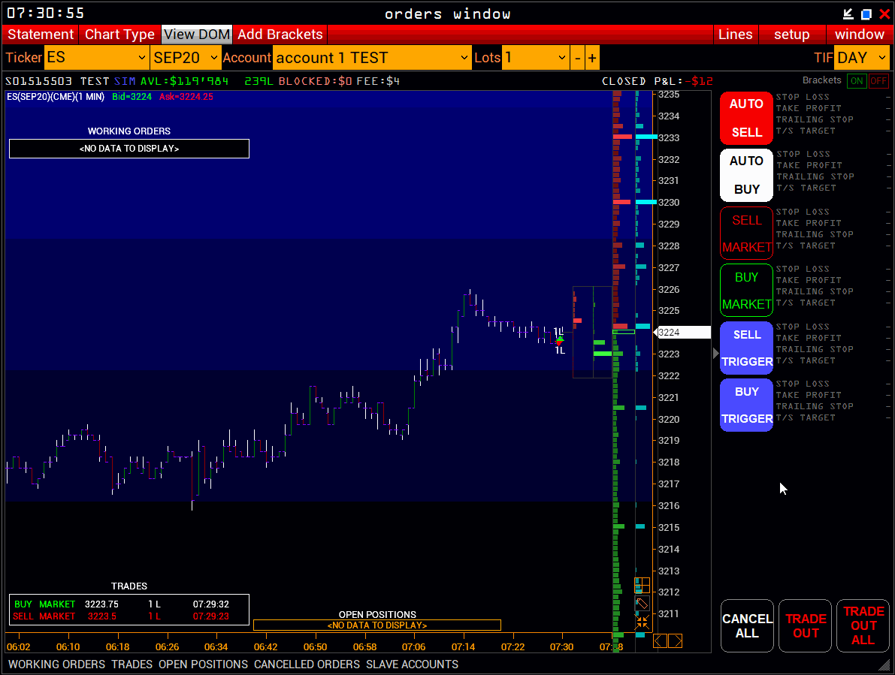Click the 3233 cyan DOM volume bar
Screen dimensions: 895x675
646,137
